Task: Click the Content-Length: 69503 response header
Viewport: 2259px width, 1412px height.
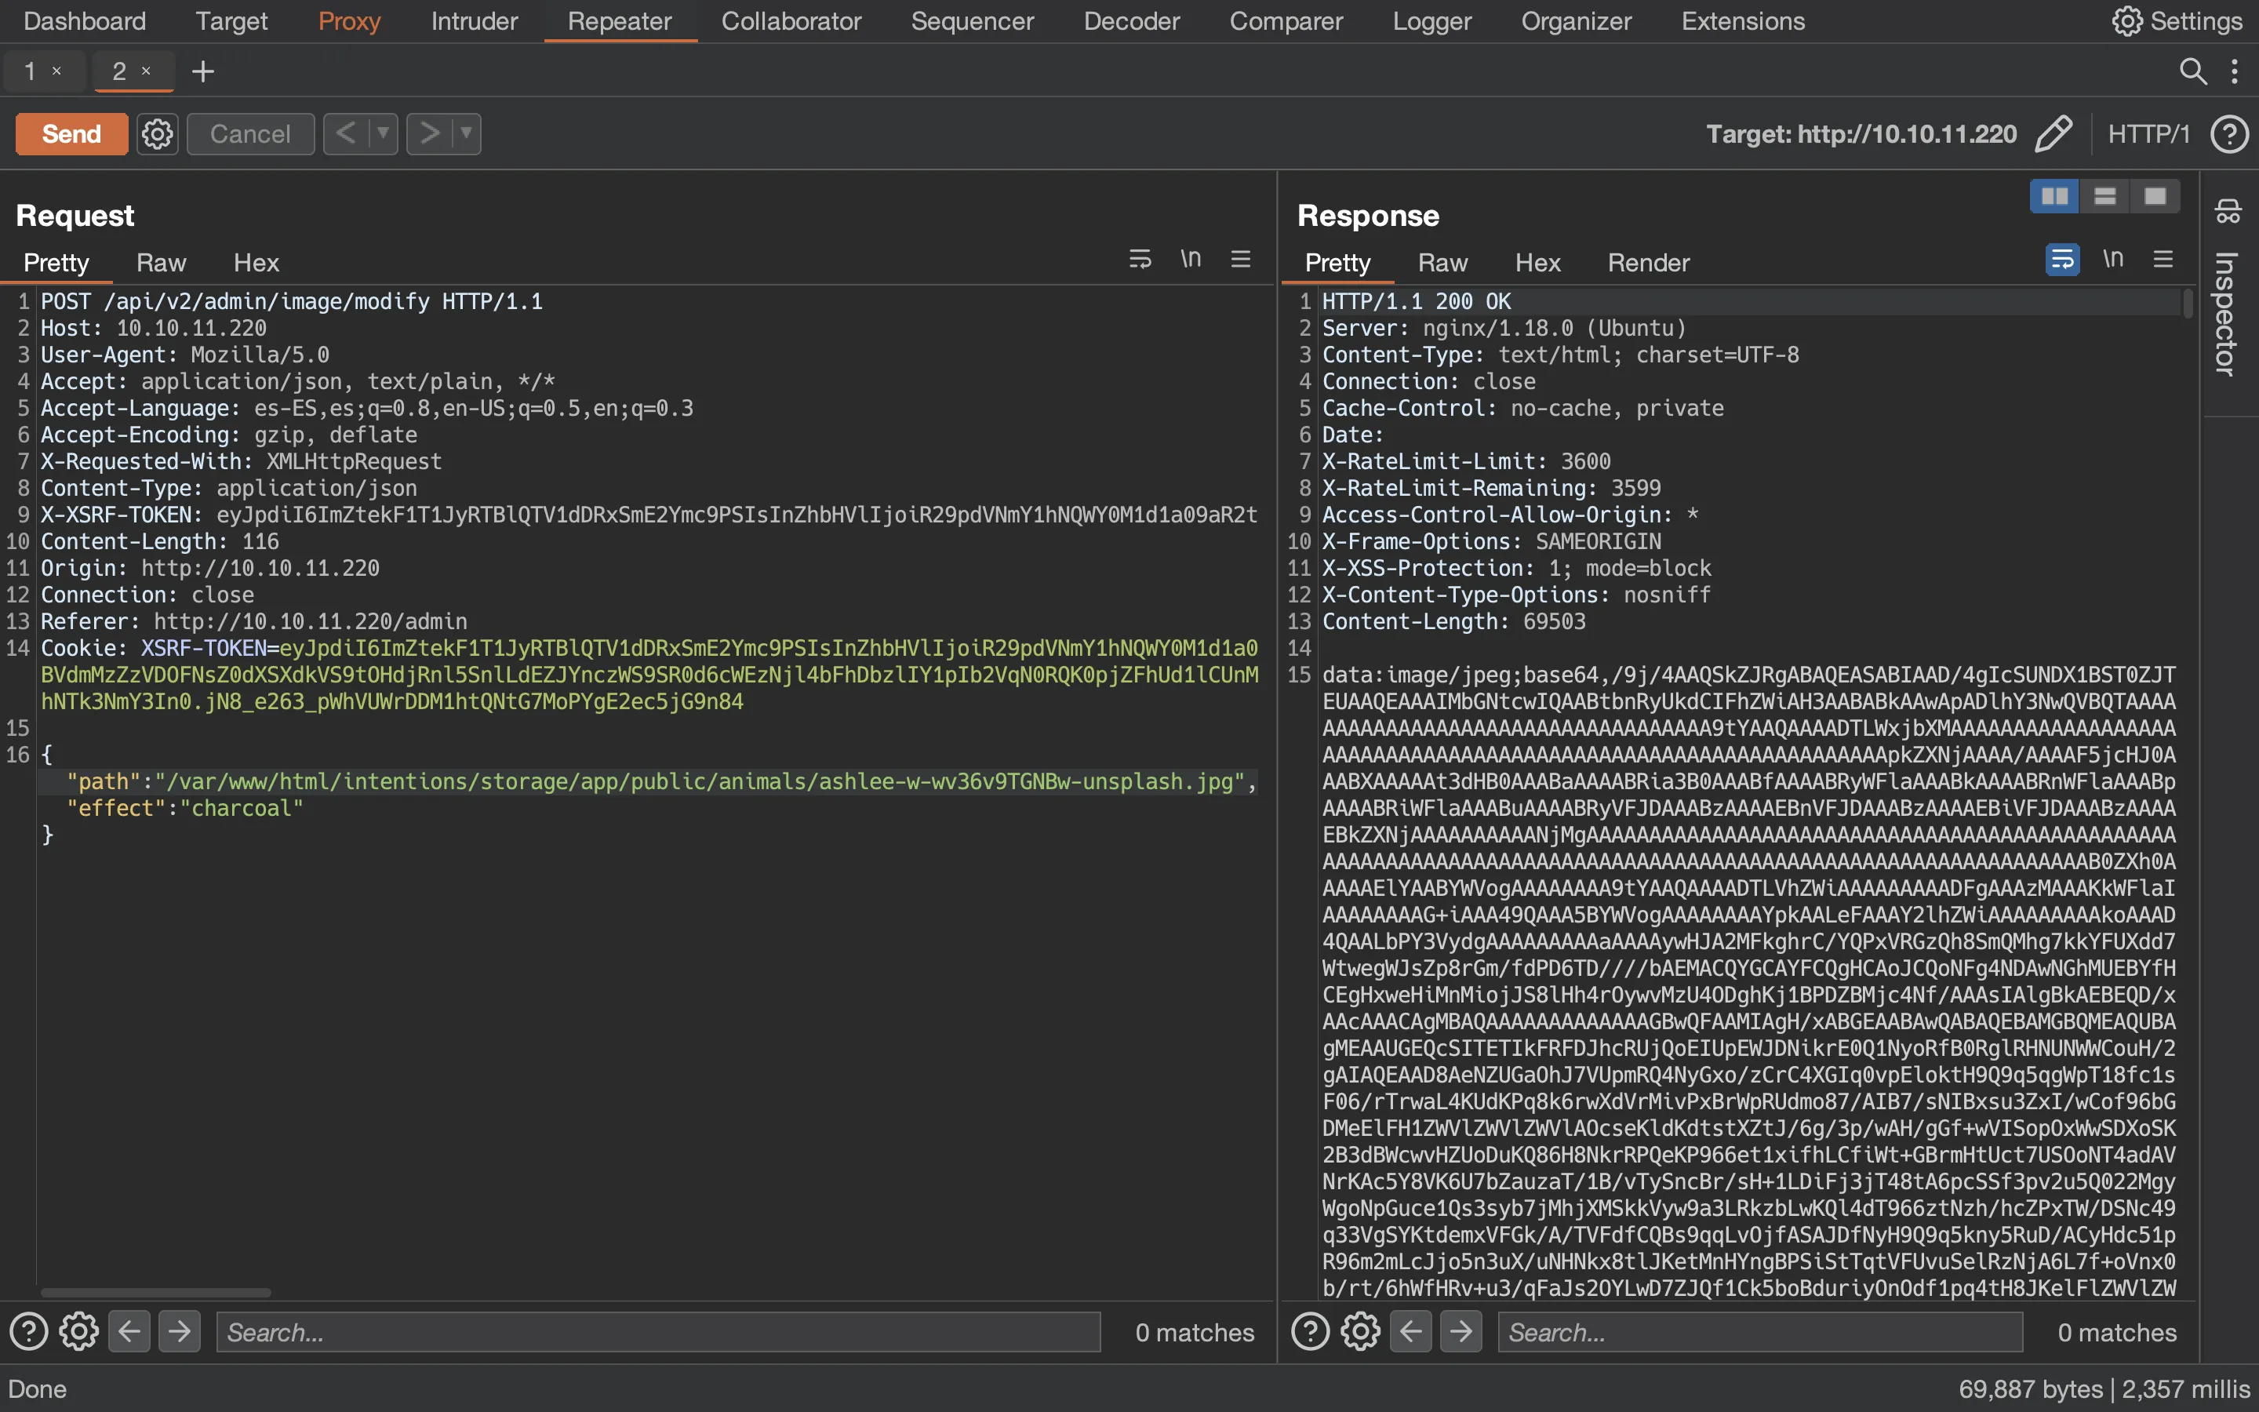Action: tap(1453, 621)
